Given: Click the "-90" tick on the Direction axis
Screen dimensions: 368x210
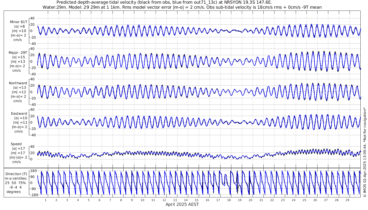Looking at the screenshot, I should [33, 189].
